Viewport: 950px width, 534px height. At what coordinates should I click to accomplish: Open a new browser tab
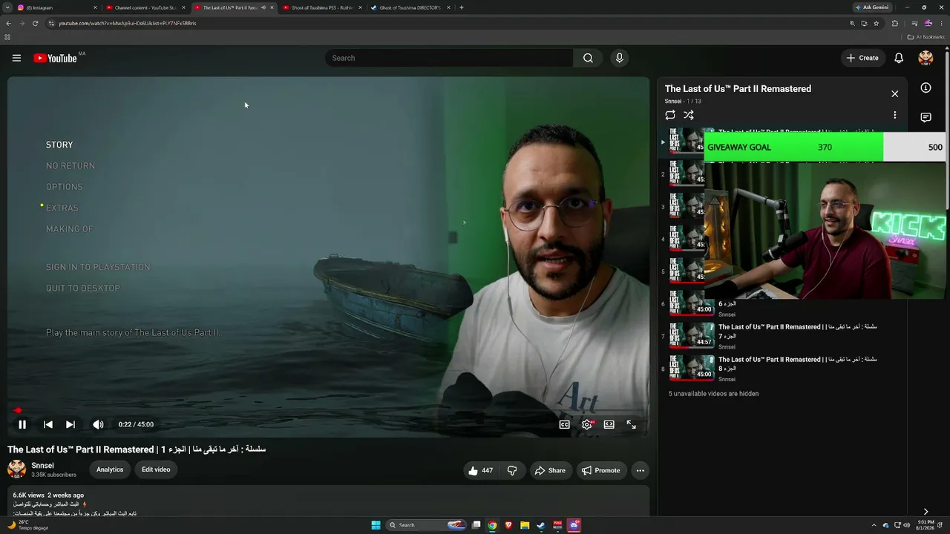(x=462, y=7)
